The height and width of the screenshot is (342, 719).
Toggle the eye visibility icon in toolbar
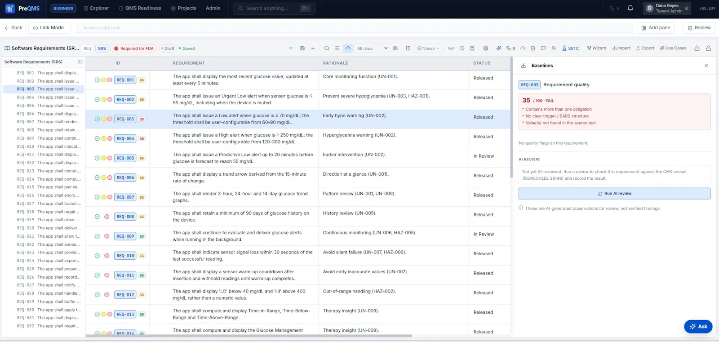click(395, 48)
